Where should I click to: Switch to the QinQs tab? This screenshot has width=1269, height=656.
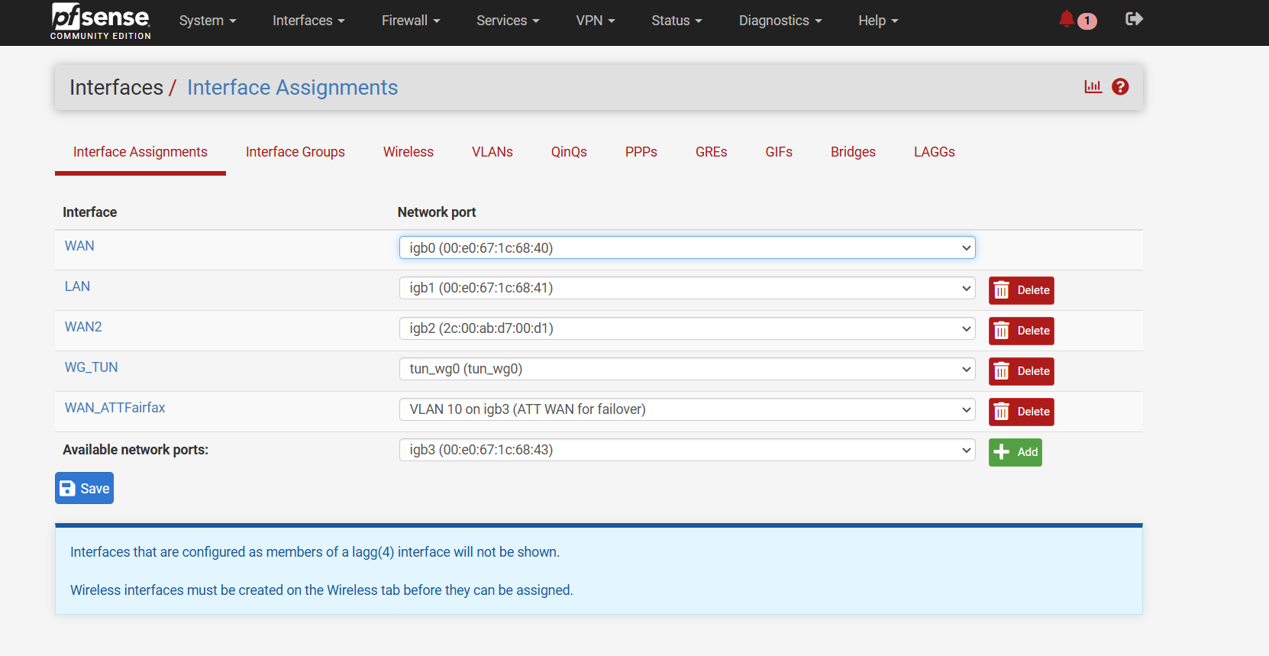(x=569, y=152)
